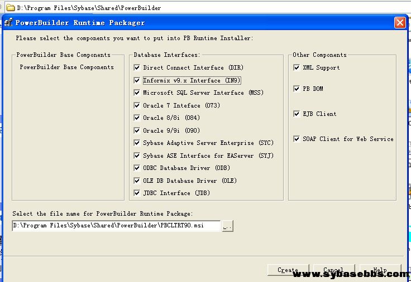Toggle XML Support checkbox
The height and width of the screenshot is (282, 411).
point(297,67)
